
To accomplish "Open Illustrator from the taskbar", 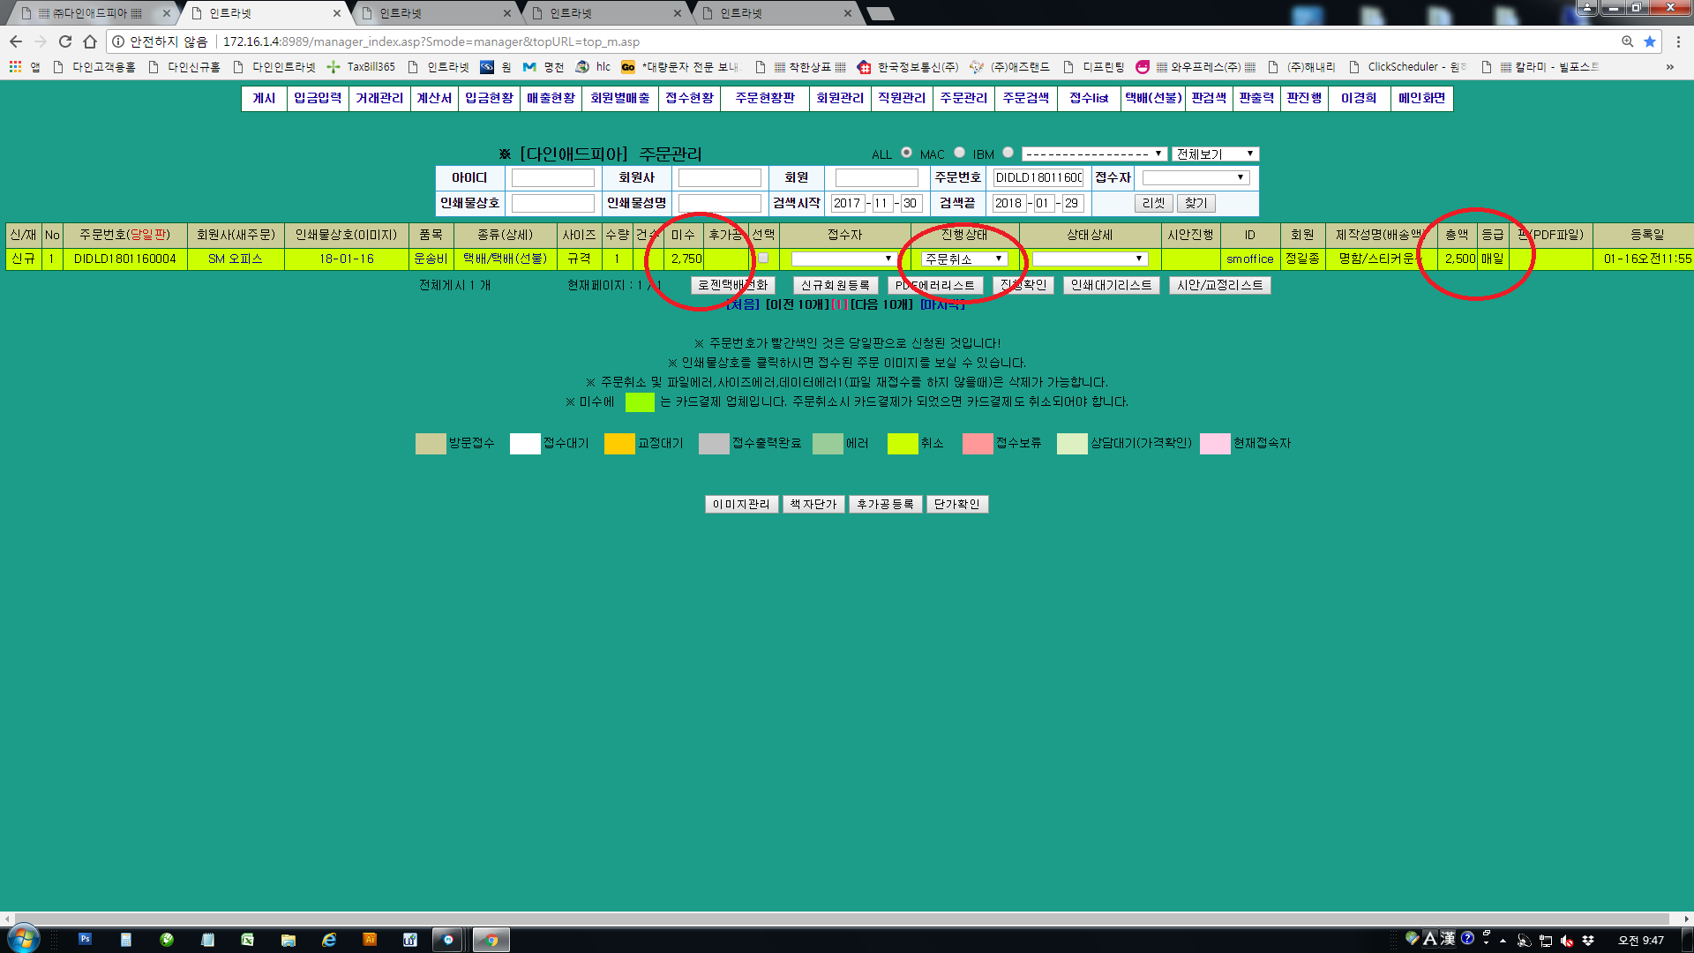I will [x=370, y=940].
